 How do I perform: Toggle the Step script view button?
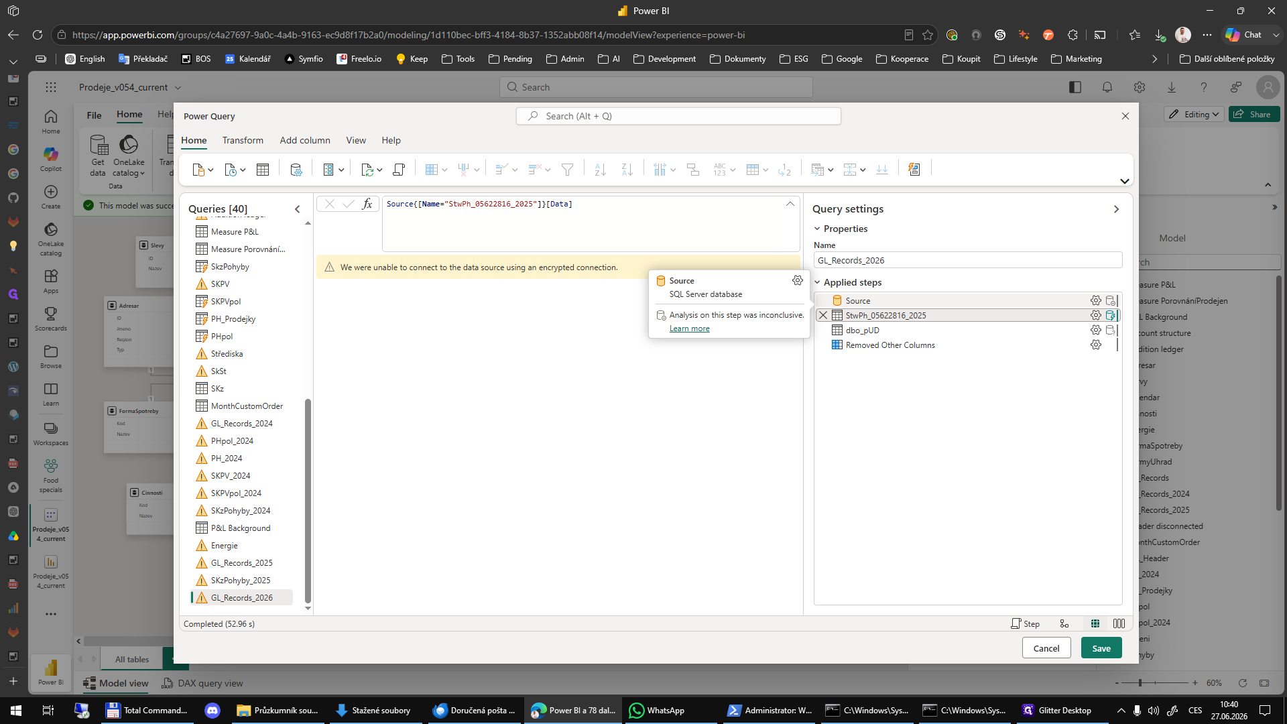[x=1025, y=623]
